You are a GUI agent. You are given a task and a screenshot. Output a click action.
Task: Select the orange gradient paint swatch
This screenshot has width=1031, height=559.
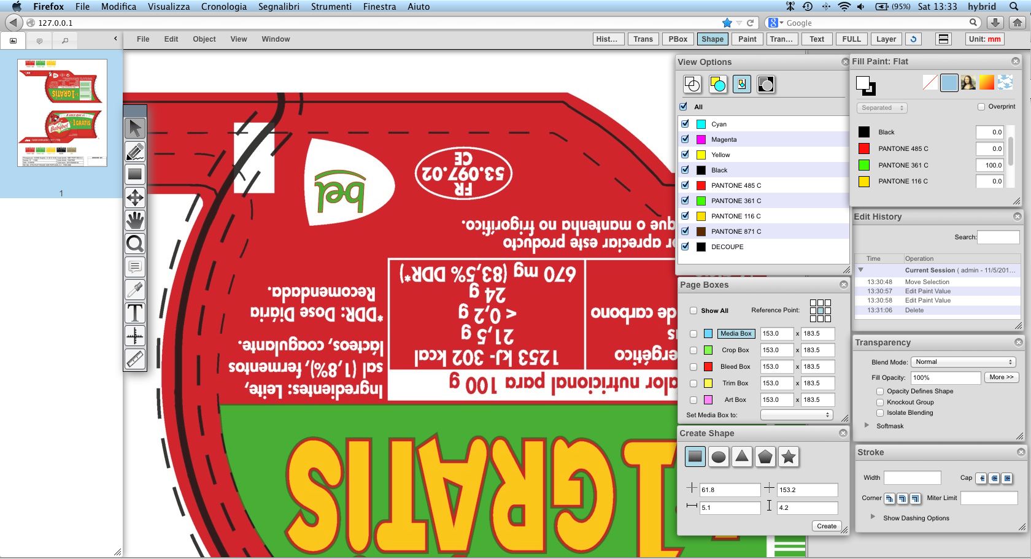(987, 82)
